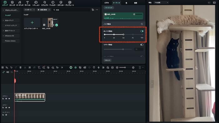Select the IMG_4446 media thumbnail

50,22
